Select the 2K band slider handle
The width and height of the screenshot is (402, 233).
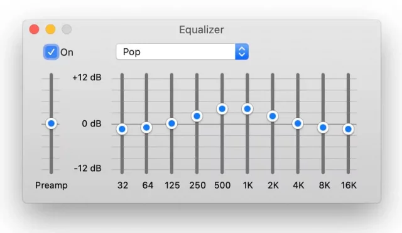[273, 116]
